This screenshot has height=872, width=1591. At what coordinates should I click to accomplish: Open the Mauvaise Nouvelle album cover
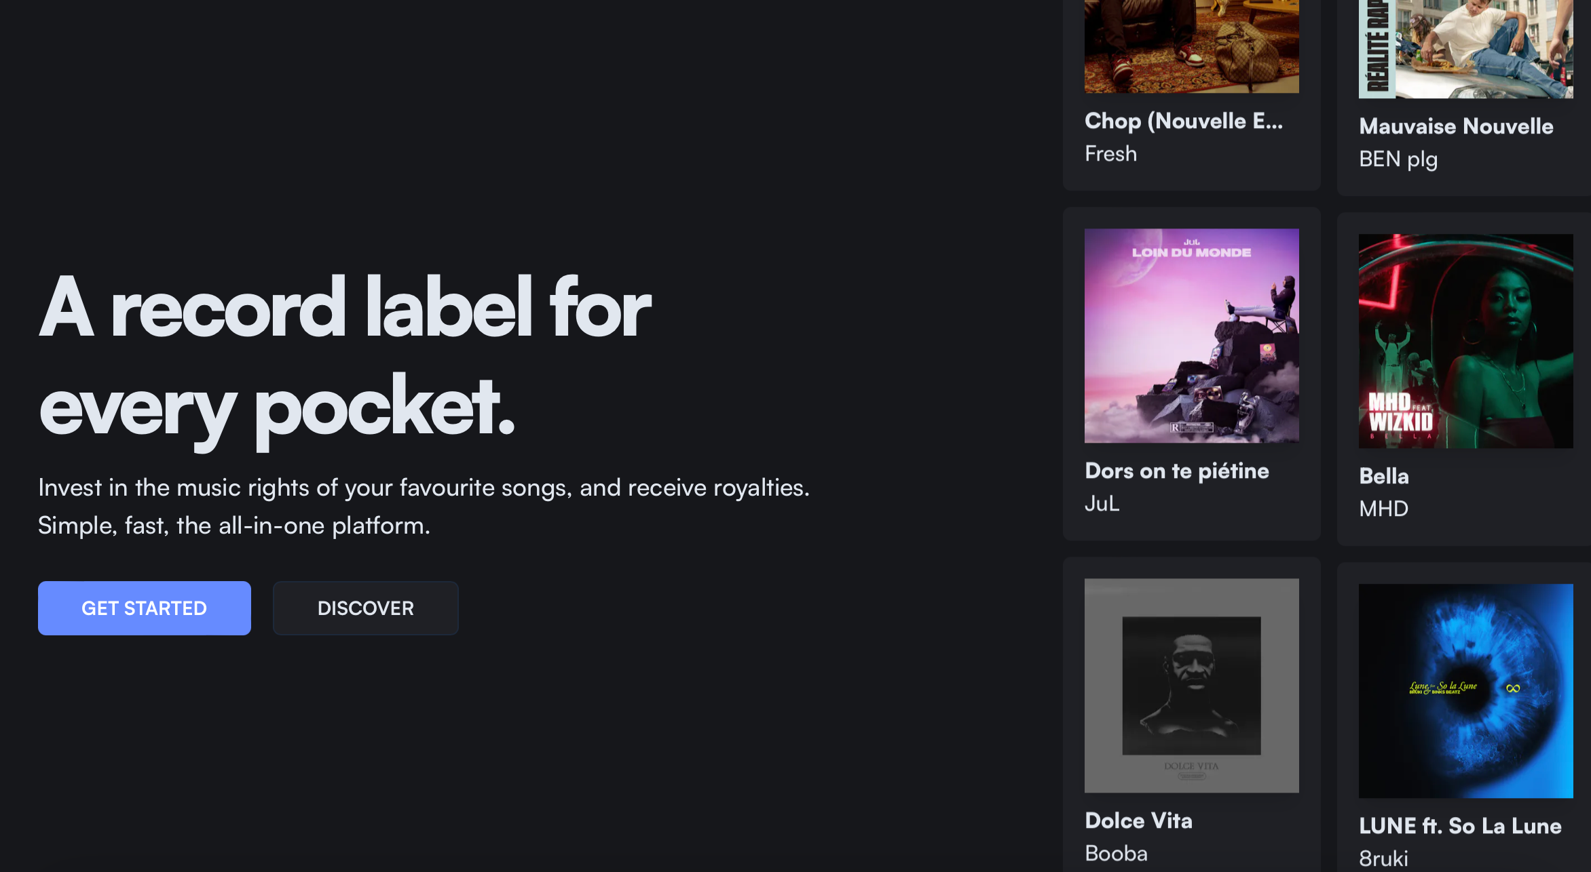pos(1465,49)
